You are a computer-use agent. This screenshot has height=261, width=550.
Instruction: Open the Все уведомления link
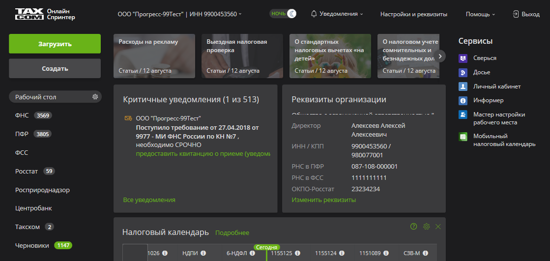coord(149,200)
